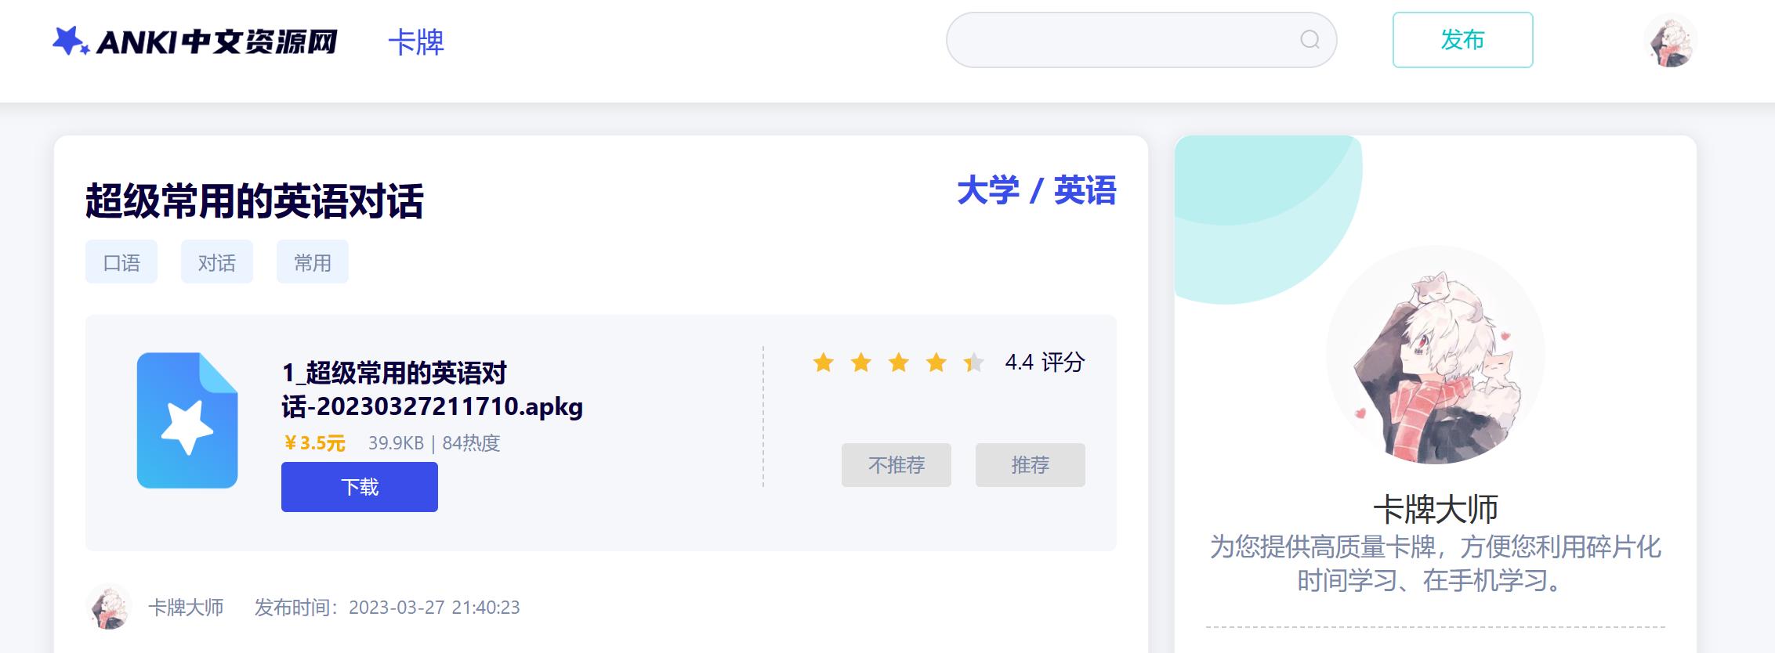This screenshot has width=1775, height=653.
Task: Open the 卡牌 navigation item
Action: pos(416,43)
